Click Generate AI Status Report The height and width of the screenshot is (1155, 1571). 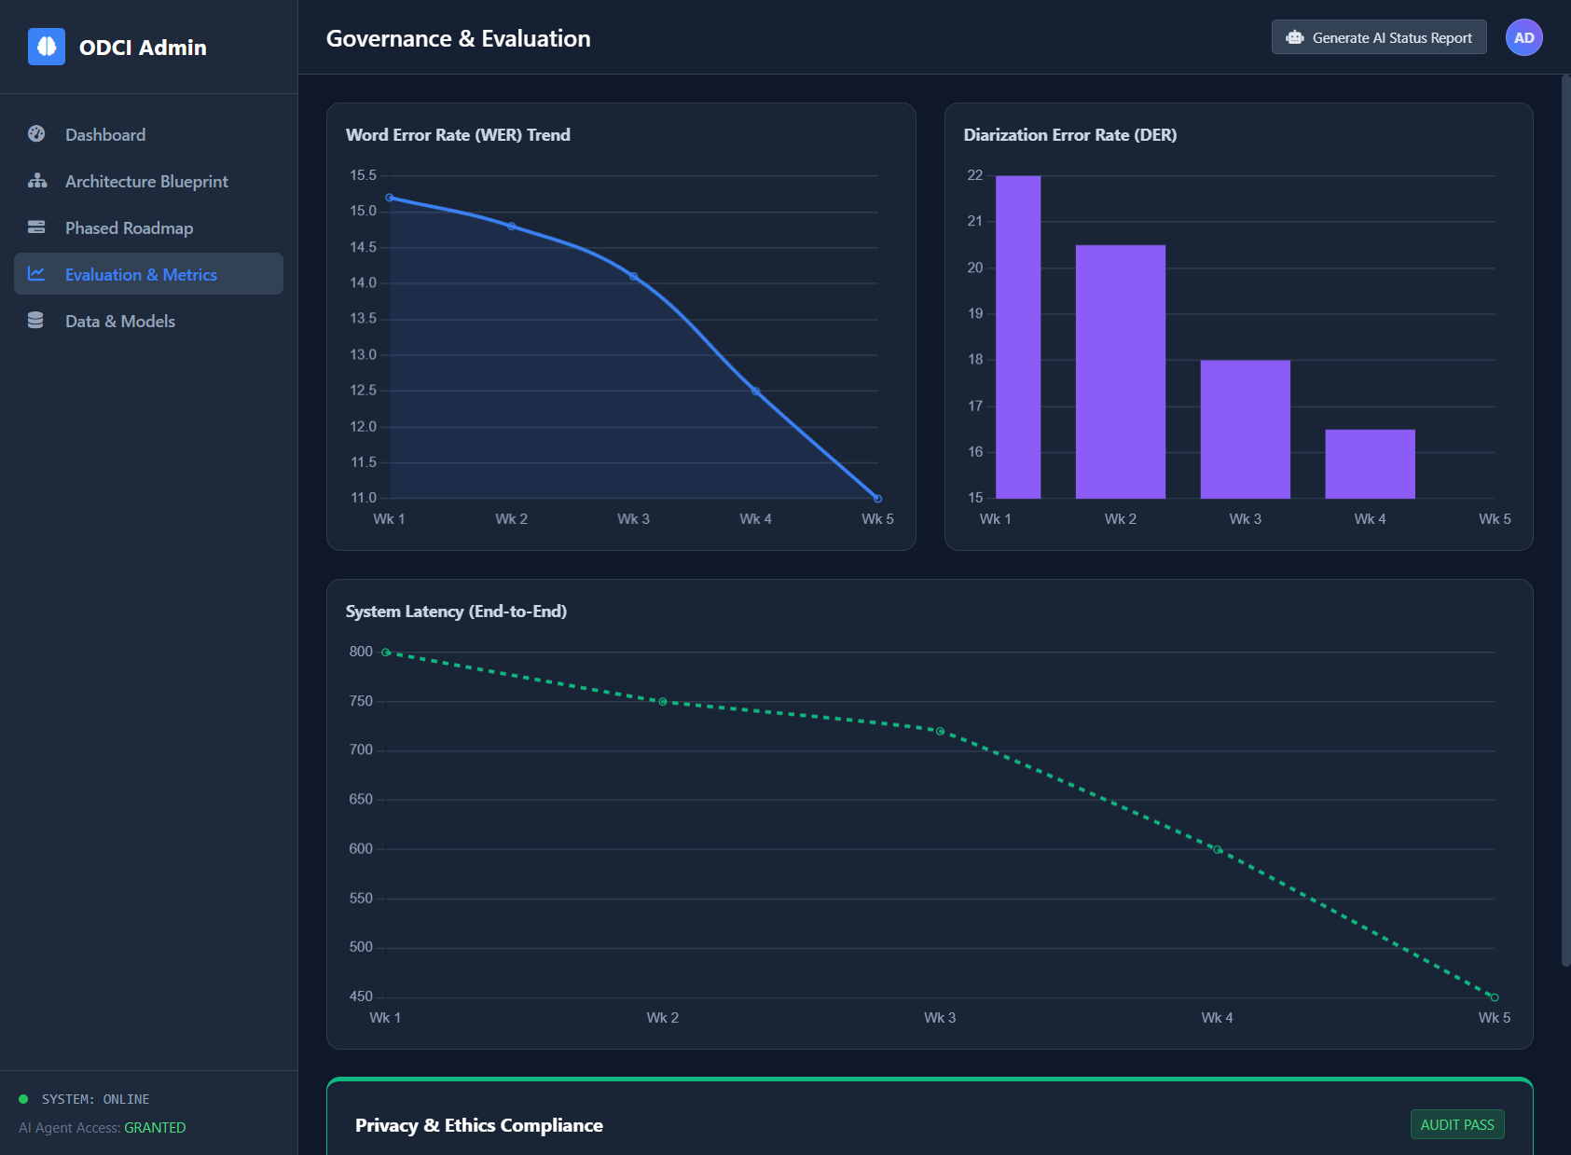click(1378, 36)
